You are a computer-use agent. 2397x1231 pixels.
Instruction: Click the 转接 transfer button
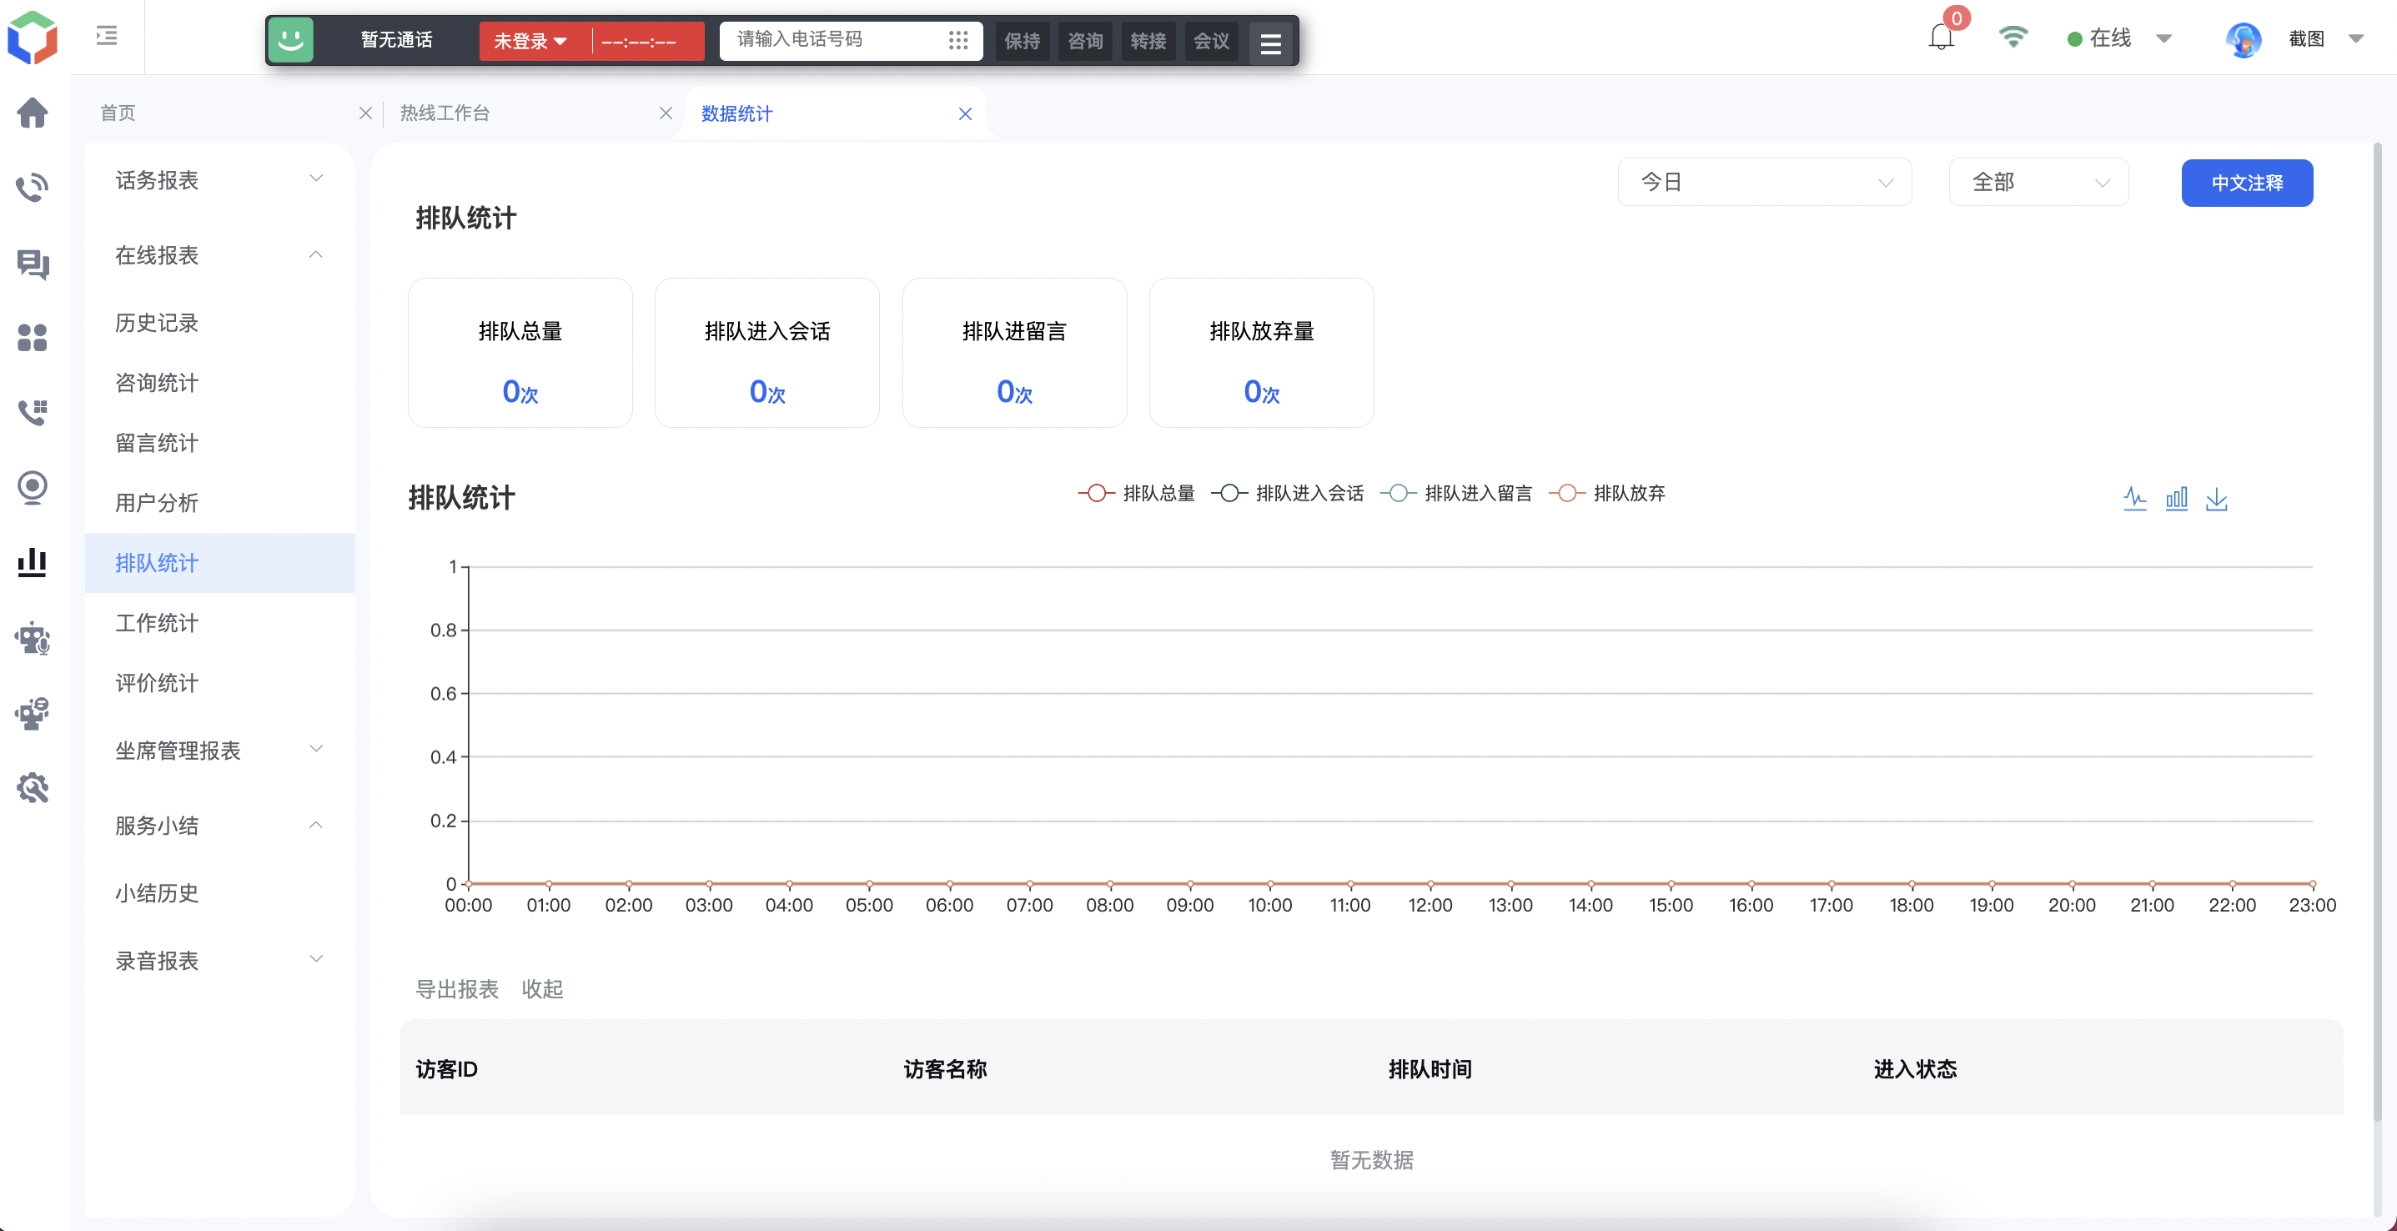click(1148, 41)
